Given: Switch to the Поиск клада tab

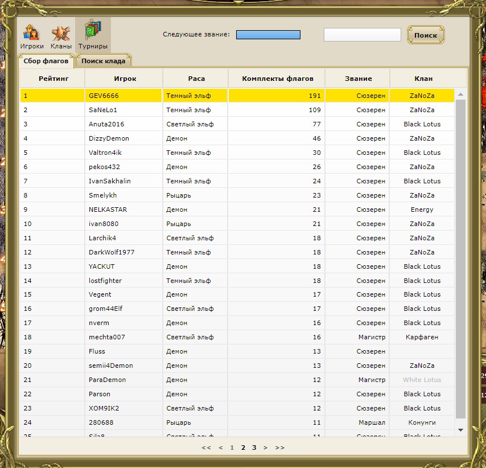Looking at the screenshot, I should point(103,61).
